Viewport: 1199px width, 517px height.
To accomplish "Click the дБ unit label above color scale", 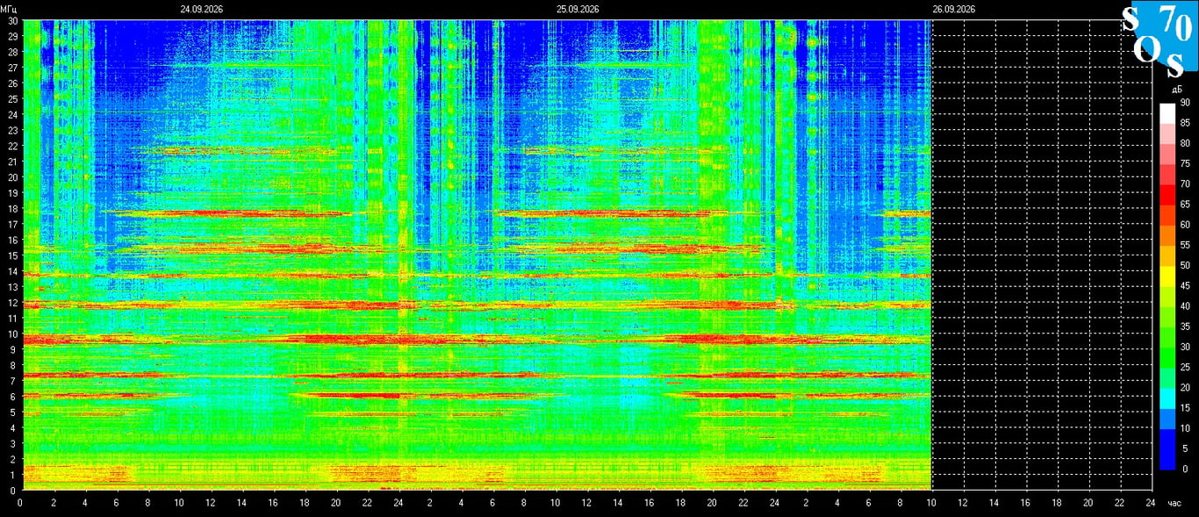I will 1175,90.
